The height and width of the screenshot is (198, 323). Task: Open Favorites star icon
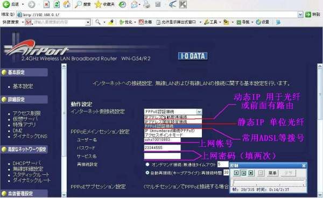coord(99,4)
